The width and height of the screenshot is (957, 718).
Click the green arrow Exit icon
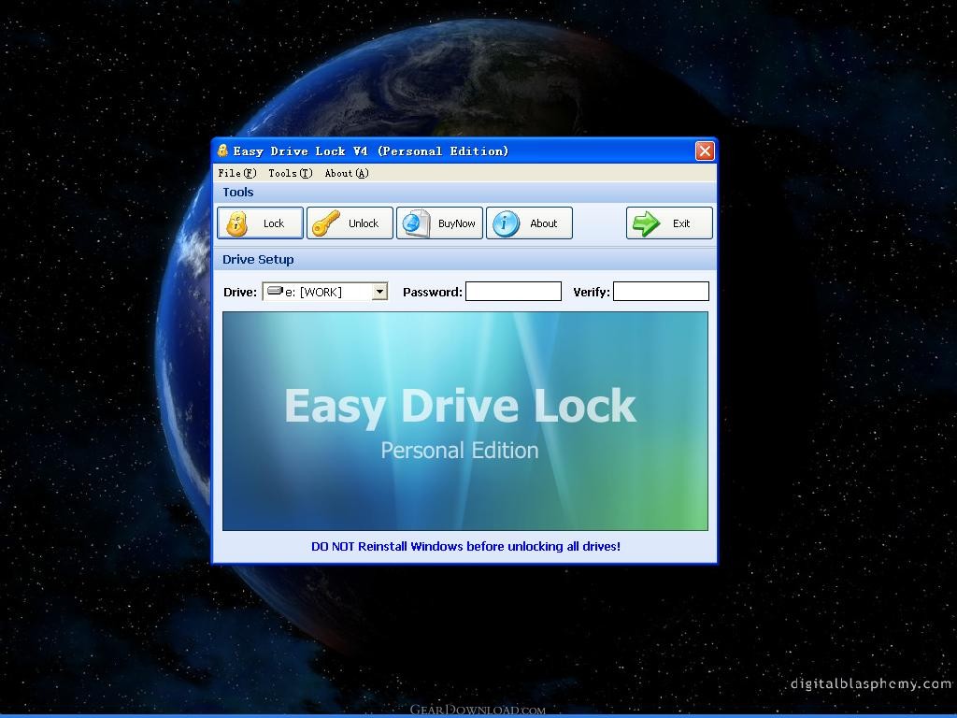(647, 223)
